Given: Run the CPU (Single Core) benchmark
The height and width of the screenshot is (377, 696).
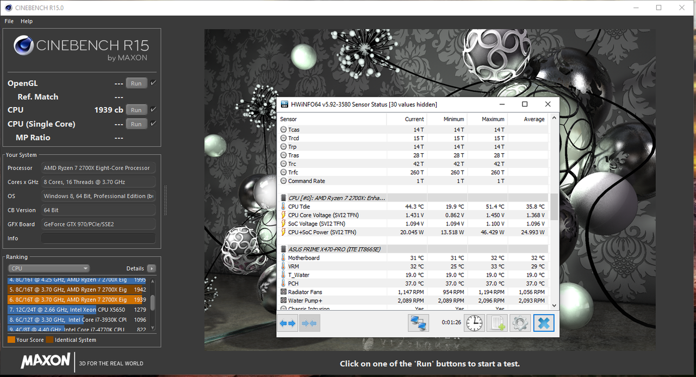Looking at the screenshot, I should point(136,124).
